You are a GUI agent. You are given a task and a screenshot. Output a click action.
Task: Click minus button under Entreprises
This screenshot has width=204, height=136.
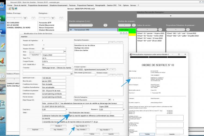click(61, 18)
